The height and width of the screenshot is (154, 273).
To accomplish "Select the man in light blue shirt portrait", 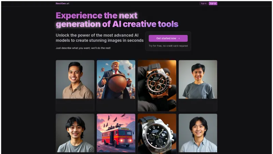I will (x=198, y=133).
